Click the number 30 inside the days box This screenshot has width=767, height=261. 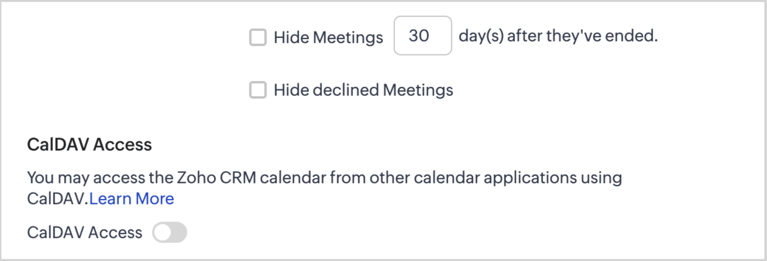(x=419, y=36)
